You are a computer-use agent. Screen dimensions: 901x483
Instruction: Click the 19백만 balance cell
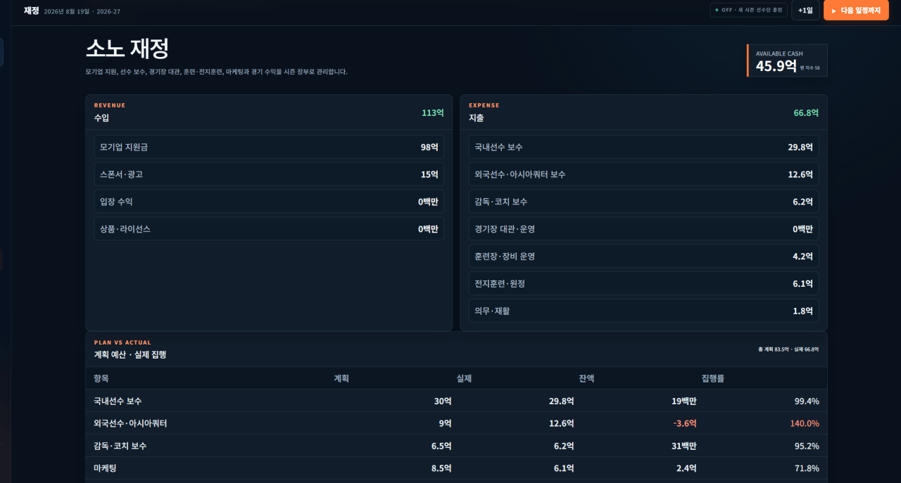684,401
